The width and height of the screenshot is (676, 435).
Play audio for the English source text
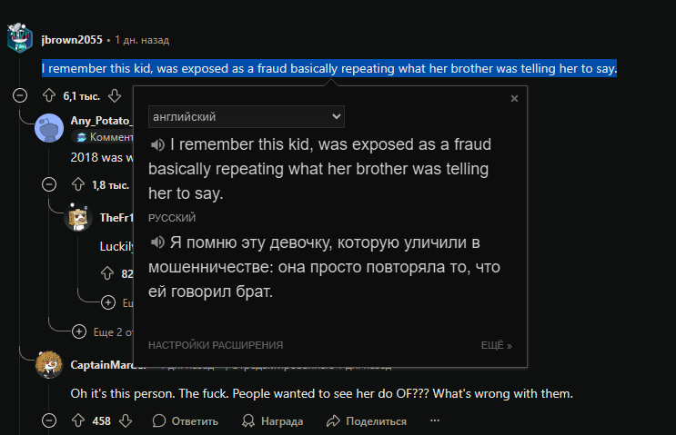pyautogui.click(x=157, y=145)
